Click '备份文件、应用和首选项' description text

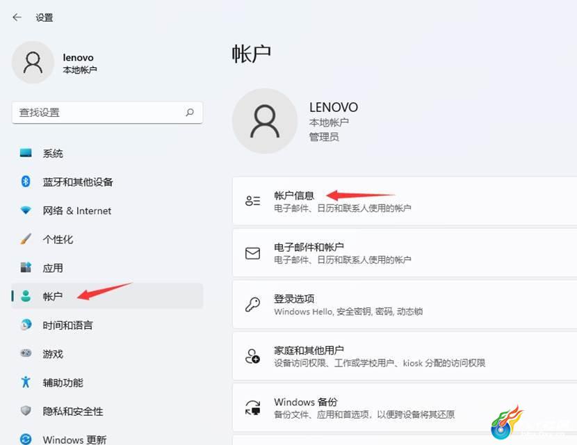pos(322,414)
